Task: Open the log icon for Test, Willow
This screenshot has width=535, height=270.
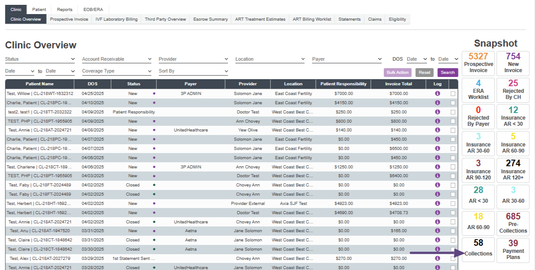Action: click(x=437, y=94)
